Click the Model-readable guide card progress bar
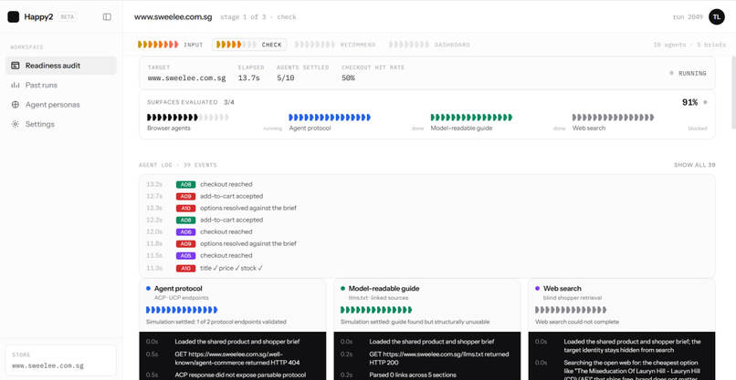The height and width of the screenshot is (380, 736). (376, 310)
